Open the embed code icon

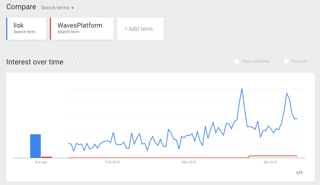pos(299,172)
